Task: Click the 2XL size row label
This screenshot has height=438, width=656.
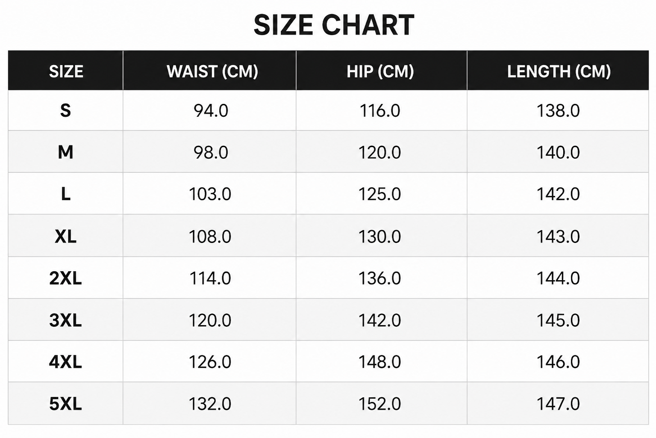Action: click(65, 278)
